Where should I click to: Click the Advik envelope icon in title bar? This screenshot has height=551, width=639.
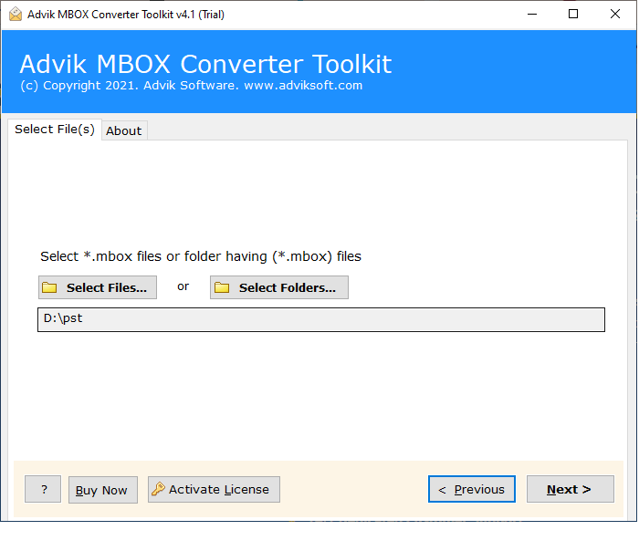16,15
